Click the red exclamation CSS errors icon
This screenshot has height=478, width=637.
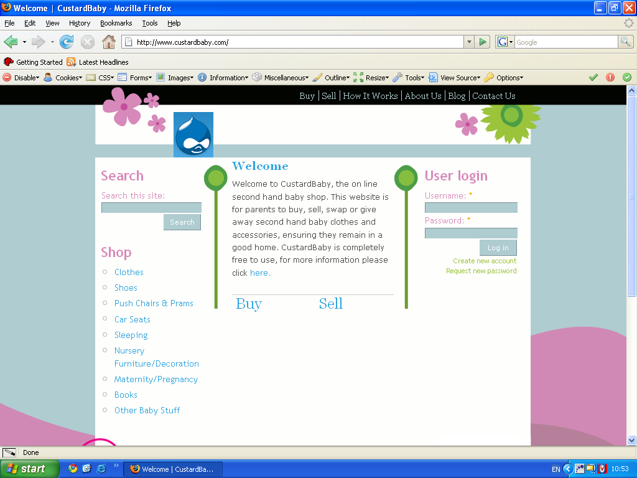point(610,77)
